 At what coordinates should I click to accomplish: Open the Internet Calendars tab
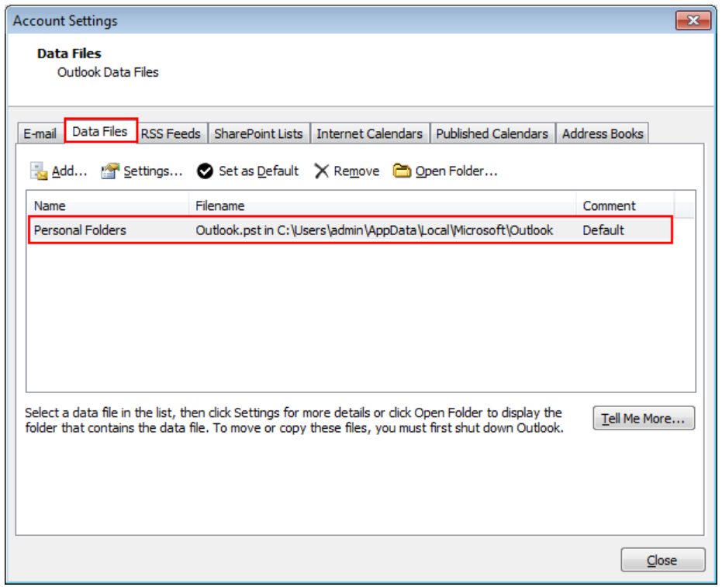370,133
